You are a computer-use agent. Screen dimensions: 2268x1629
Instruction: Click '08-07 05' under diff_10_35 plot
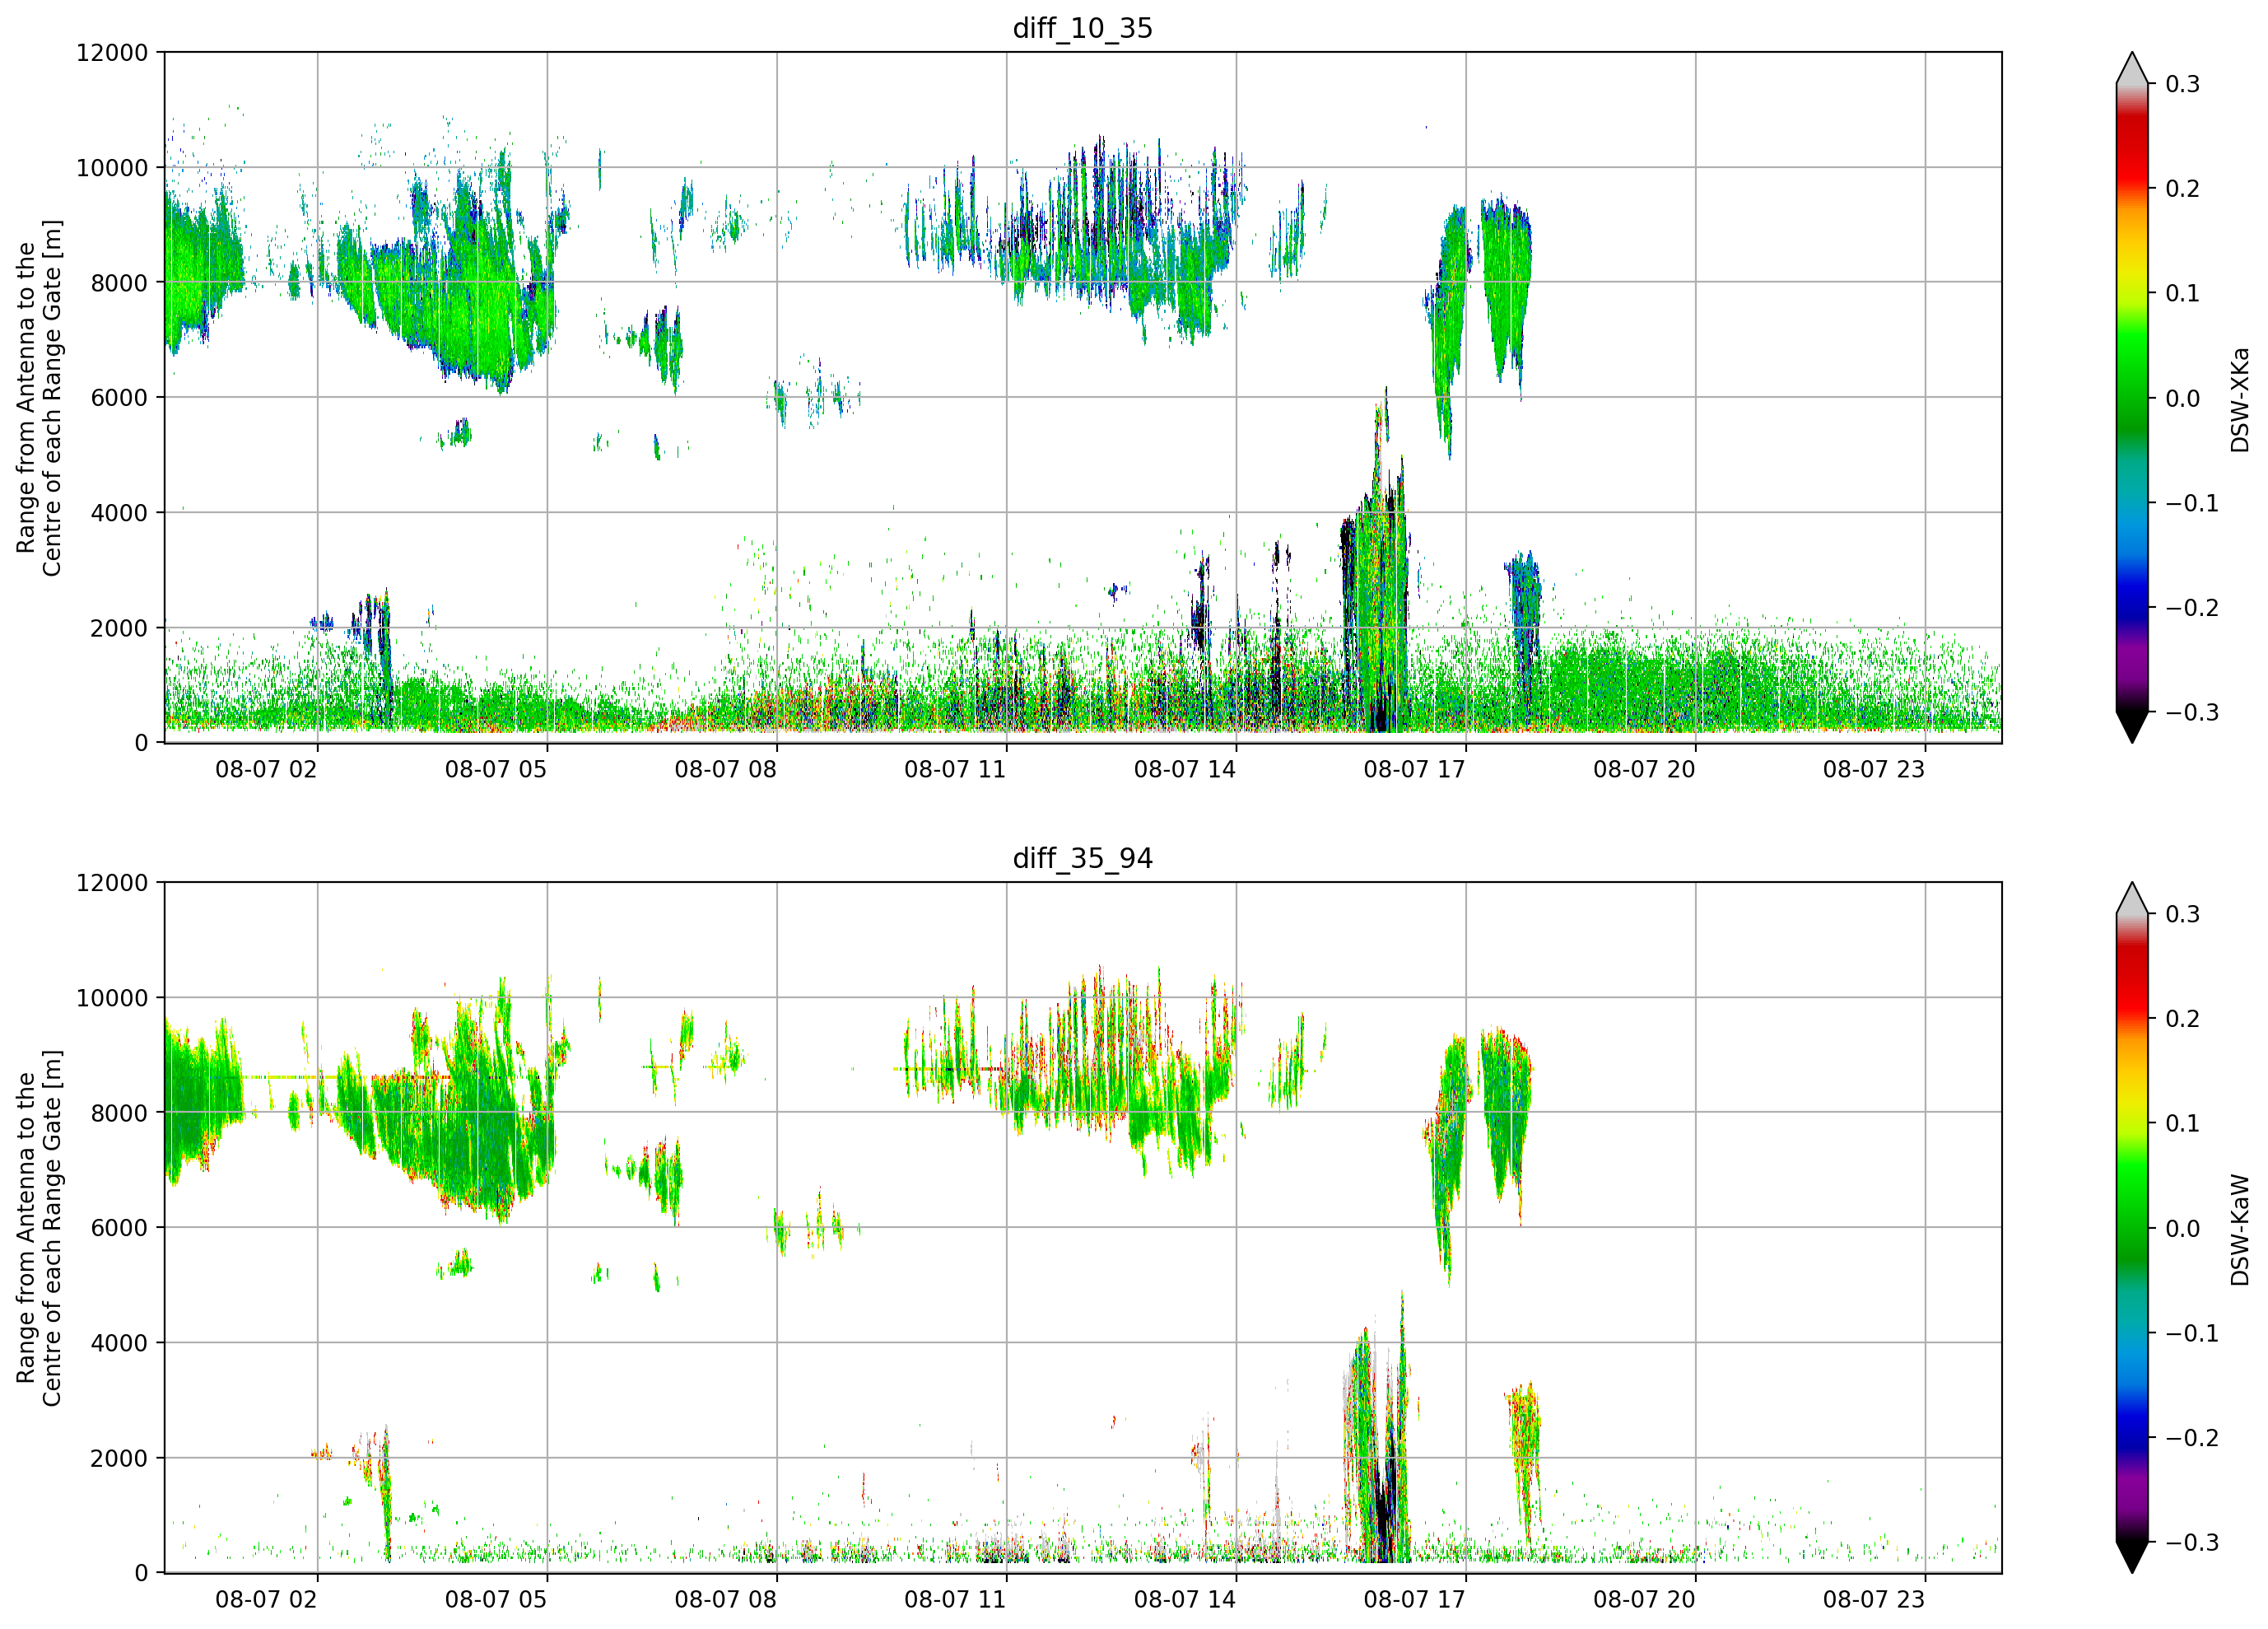pyautogui.click(x=496, y=769)
